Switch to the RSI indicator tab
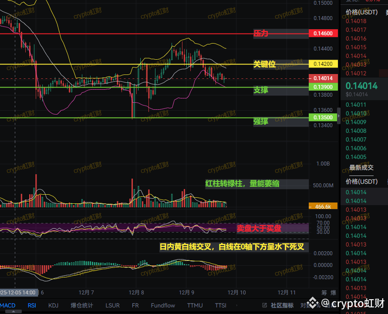This screenshot has height=314, width=388. [32, 306]
